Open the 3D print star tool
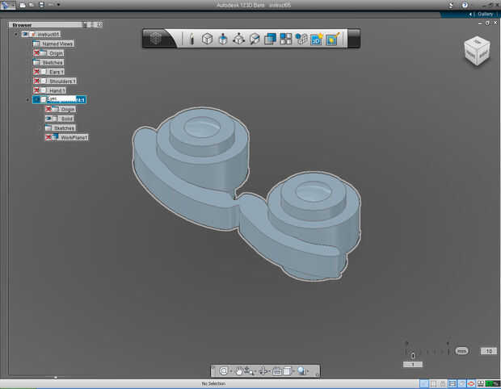 (317, 39)
